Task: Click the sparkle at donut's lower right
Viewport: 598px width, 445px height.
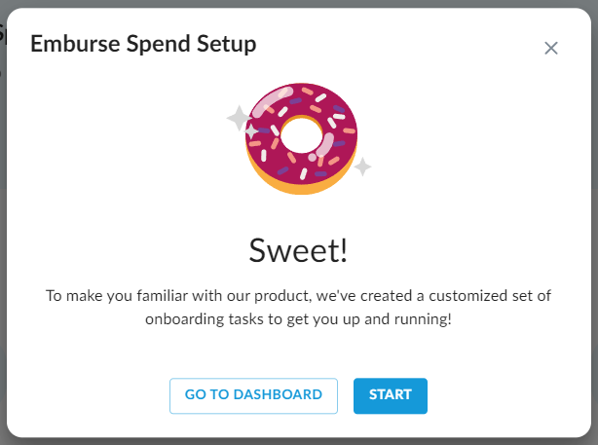Action: pyautogui.click(x=362, y=167)
